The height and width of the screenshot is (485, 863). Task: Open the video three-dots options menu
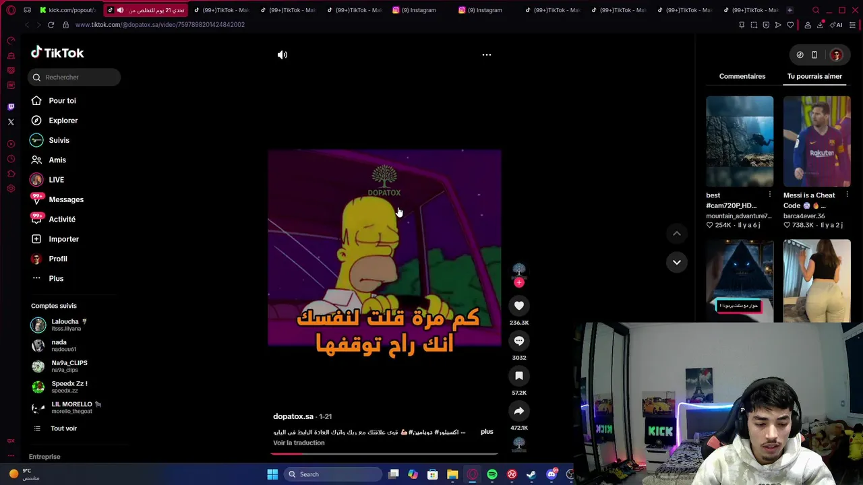[x=486, y=55]
